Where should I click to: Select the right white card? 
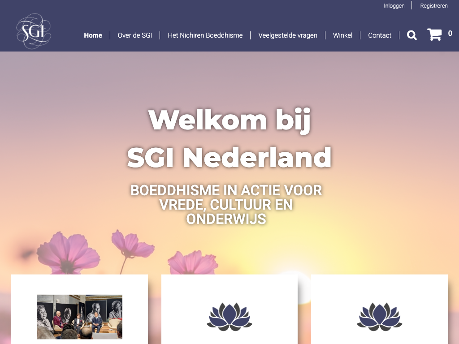pos(379,309)
